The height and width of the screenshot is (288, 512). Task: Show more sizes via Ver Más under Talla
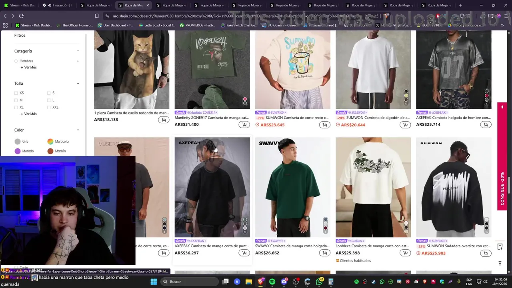[x=28, y=114]
